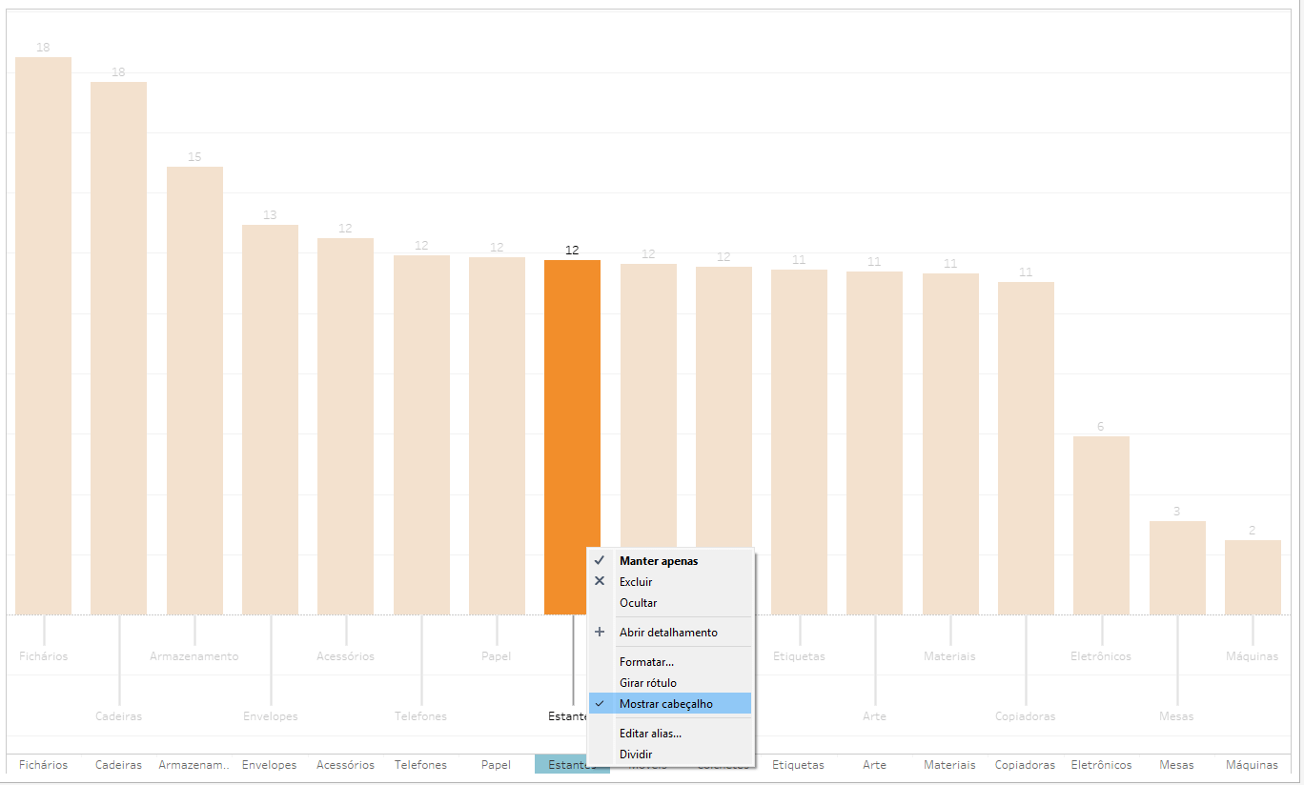Select the Dividir menu option
The image size is (1304, 785).
[636, 755]
